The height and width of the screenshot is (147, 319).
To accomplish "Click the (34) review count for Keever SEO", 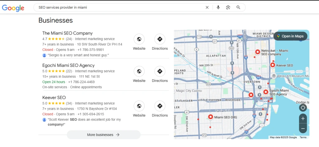I will click(69, 103).
